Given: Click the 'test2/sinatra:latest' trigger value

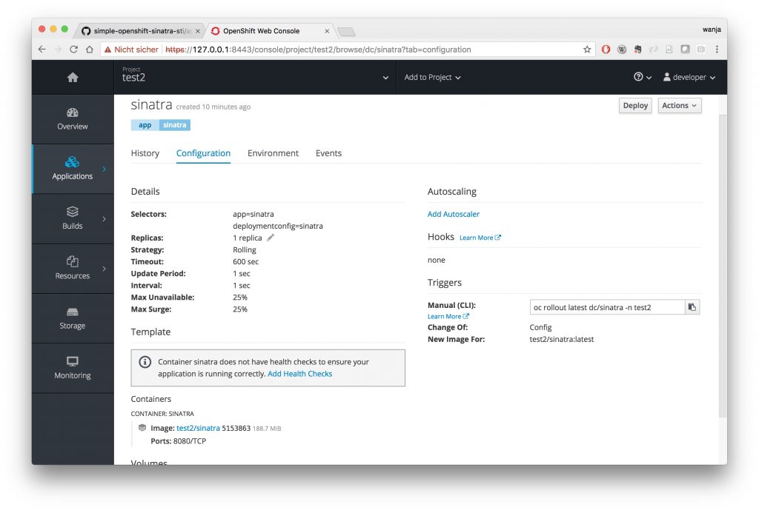Looking at the screenshot, I should coord(562,339).
